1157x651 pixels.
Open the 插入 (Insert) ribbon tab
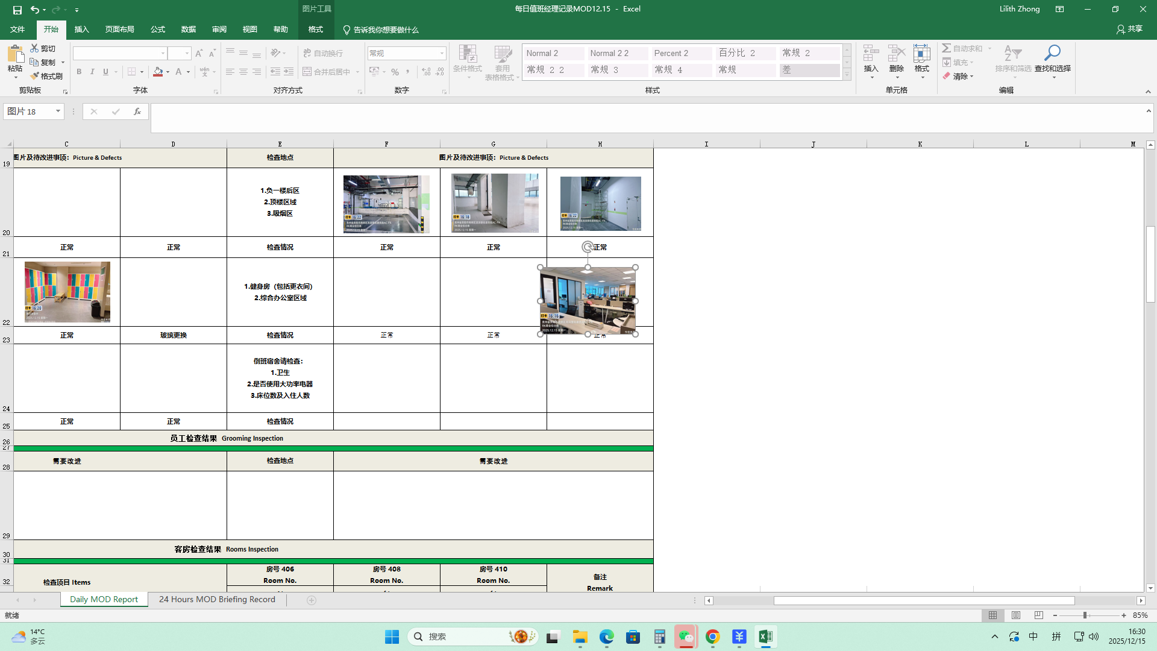[81, 30]
